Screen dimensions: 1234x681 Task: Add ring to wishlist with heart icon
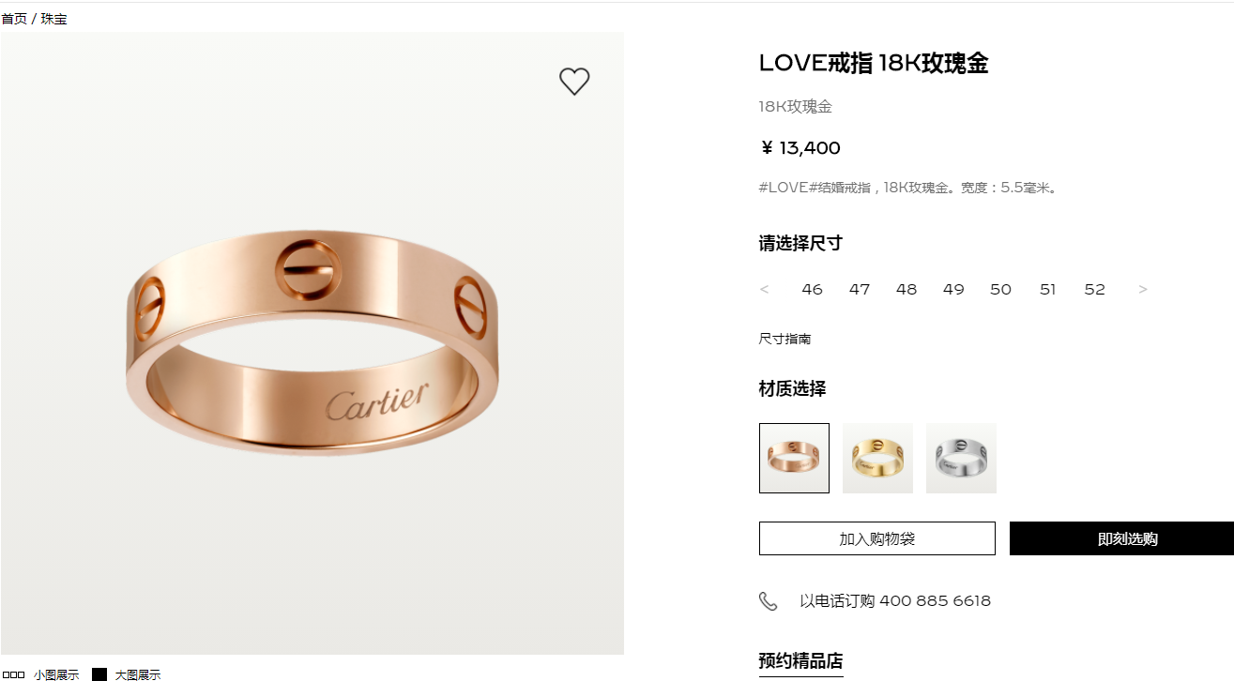coord(574,82)
